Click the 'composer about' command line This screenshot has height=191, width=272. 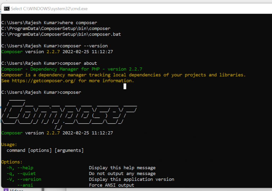pyautogui.click(x=49, y=63)
